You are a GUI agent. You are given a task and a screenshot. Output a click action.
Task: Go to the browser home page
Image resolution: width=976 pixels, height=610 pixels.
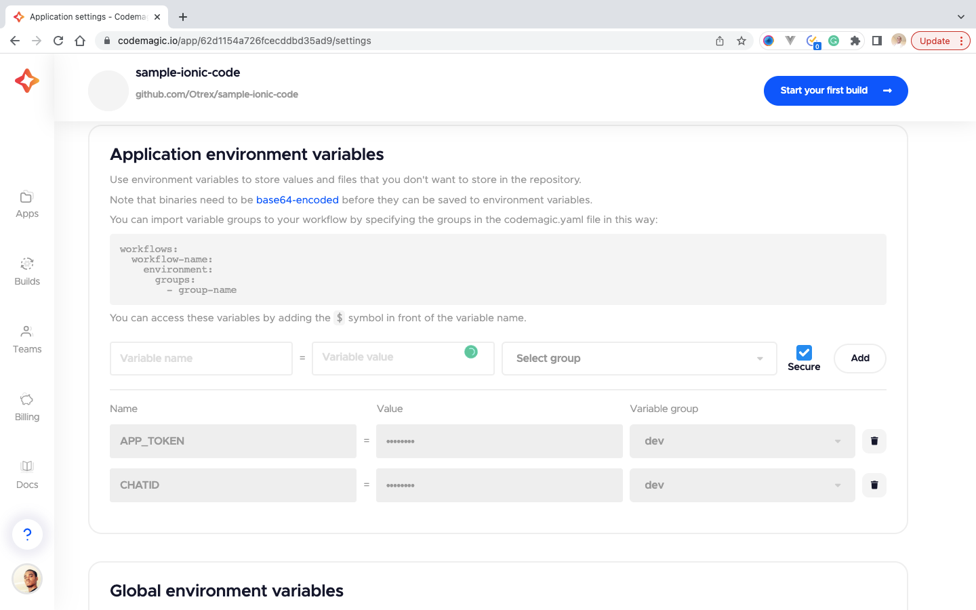tap(80, 41)
